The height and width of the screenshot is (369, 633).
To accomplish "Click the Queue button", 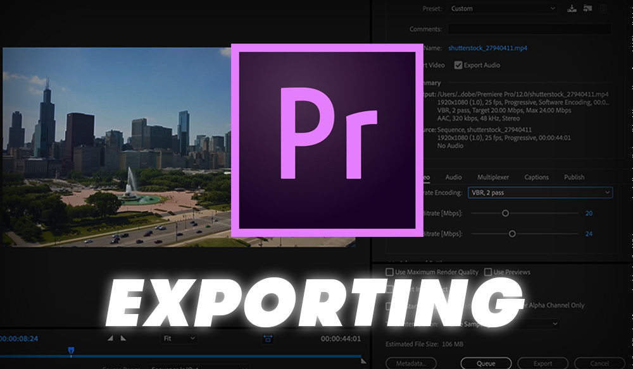I will click(x=486, y=363).
